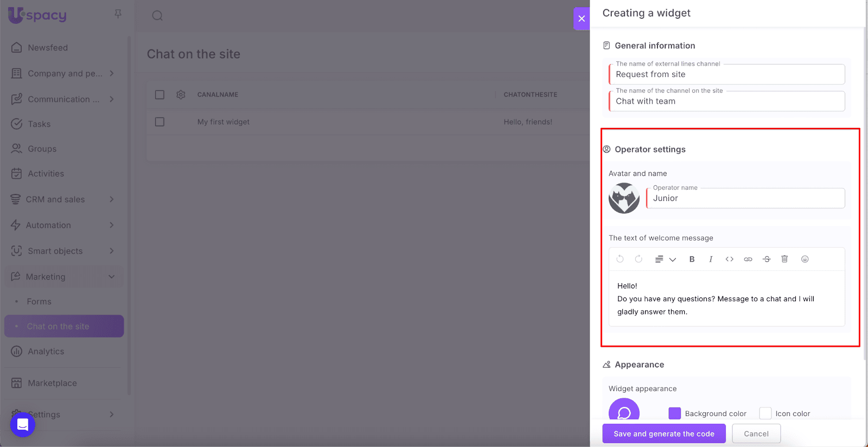This screenshot has width=868, height=447.
Task: Pick the widget Background color swatch
Action: coord(674,413)
